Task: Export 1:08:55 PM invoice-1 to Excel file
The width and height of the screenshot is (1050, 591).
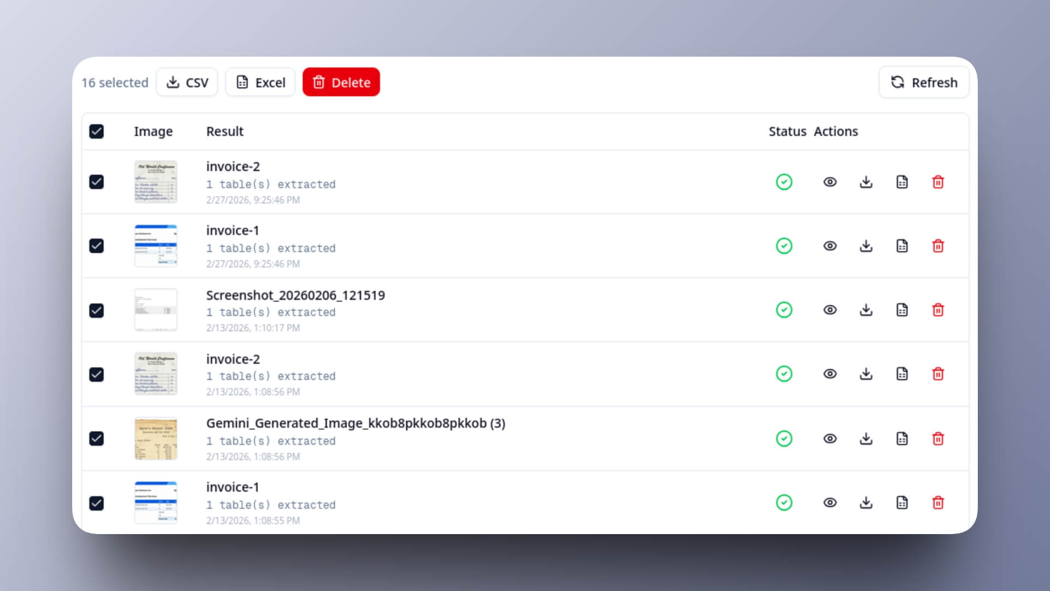Action: [902, 502]
